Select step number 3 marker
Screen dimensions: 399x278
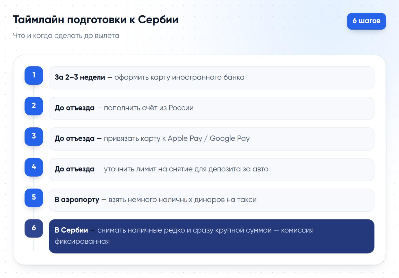34,137
